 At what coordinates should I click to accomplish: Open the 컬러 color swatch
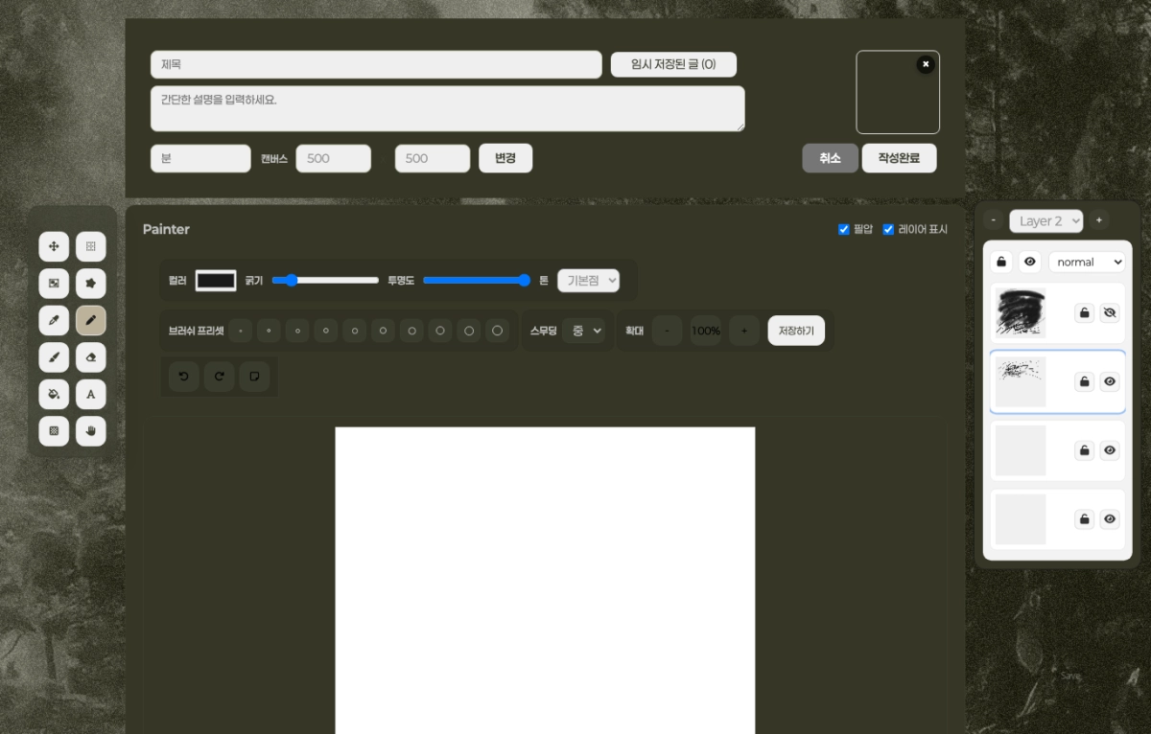click(x=216, y=281)
